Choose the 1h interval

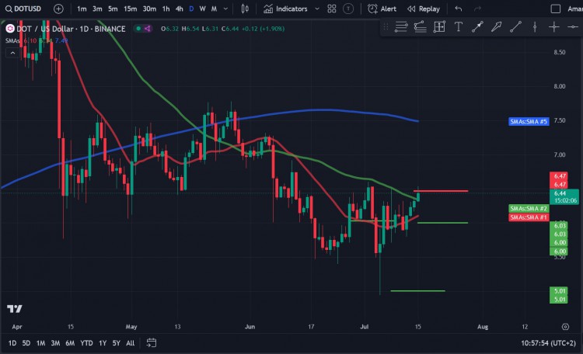[x=166, y=9]
